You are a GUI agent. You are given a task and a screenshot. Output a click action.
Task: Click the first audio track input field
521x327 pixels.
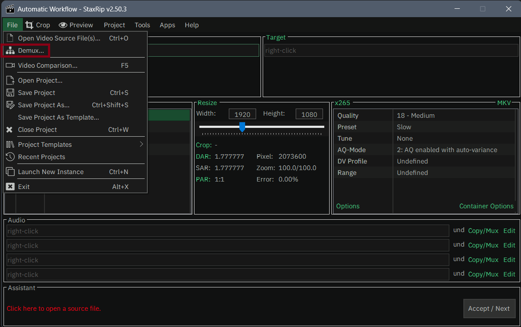[227, 231]
